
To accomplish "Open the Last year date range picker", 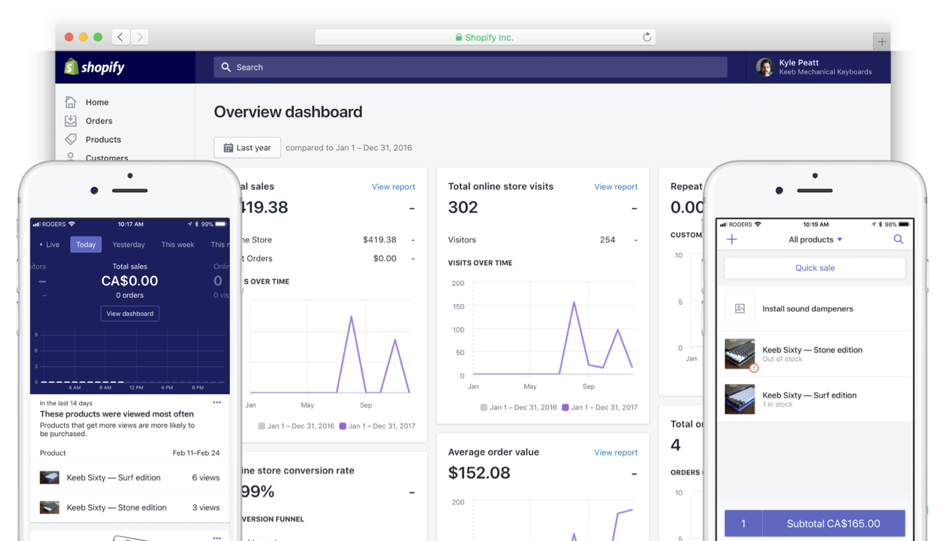I will pyautogui.click(x=247, y=147).
